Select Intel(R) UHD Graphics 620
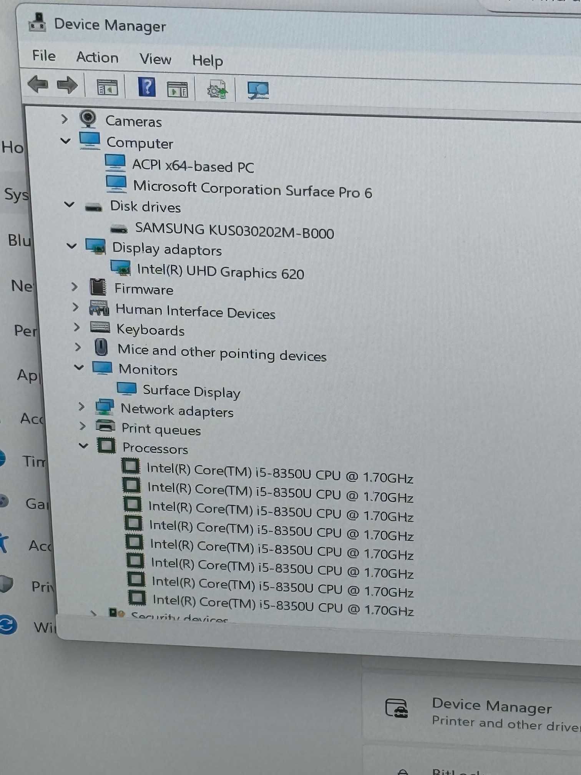 point(221,272)
